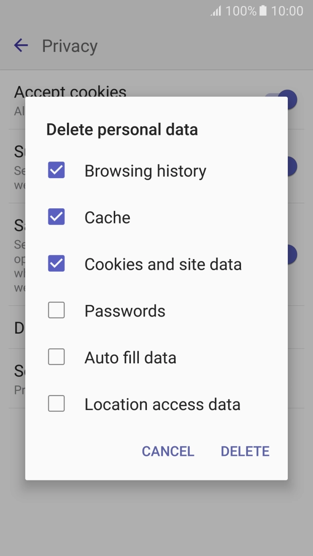The image size is (313, 556).
Task: Tap the Privacy page title
Action: 69,46
